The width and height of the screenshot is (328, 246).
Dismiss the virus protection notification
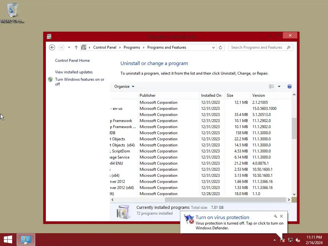pos(281,216)
